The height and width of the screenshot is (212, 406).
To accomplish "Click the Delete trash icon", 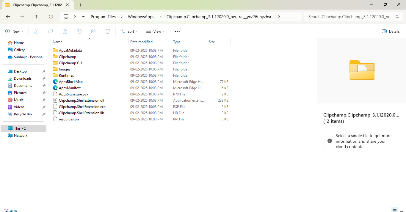I will [x=108, y=31].
